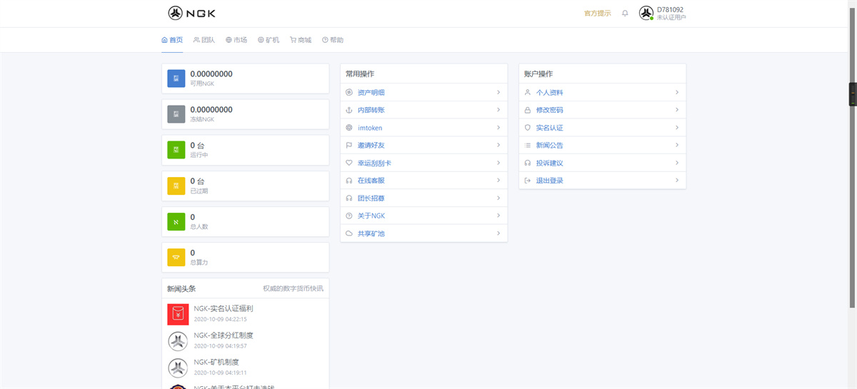This screenshot has width=857, height=389.
Task: Open the 商城 tab
Action: pos(301,40)
